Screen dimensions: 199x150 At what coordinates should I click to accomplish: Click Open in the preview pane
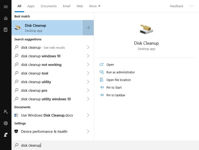pyautogui.click(x=110, y=65)
